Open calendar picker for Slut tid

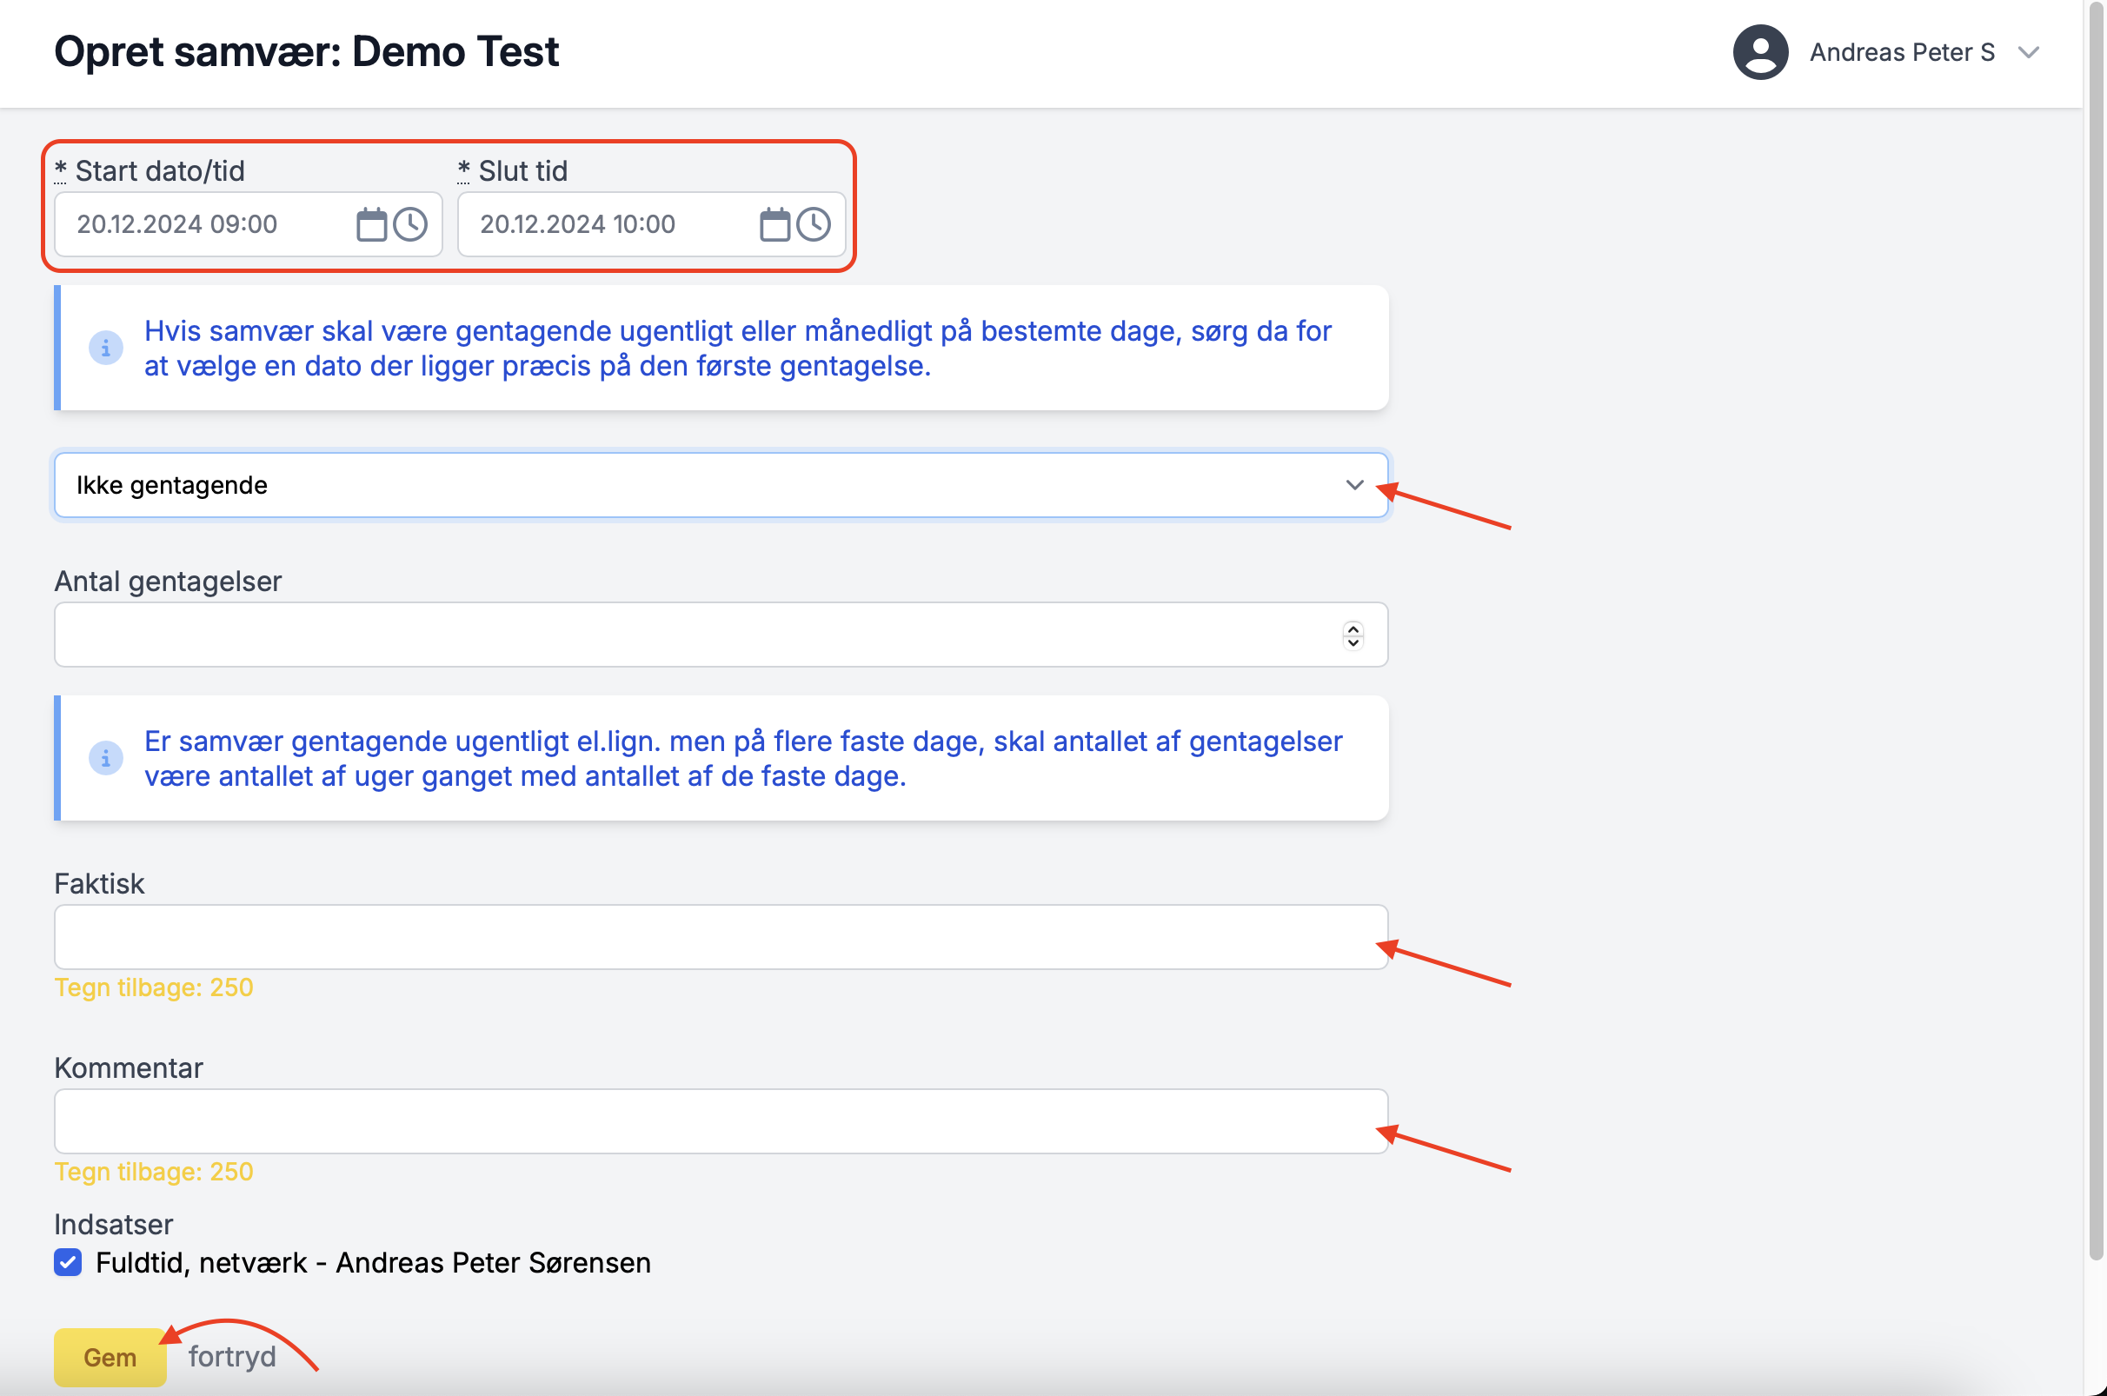click(x=774, y=224)
